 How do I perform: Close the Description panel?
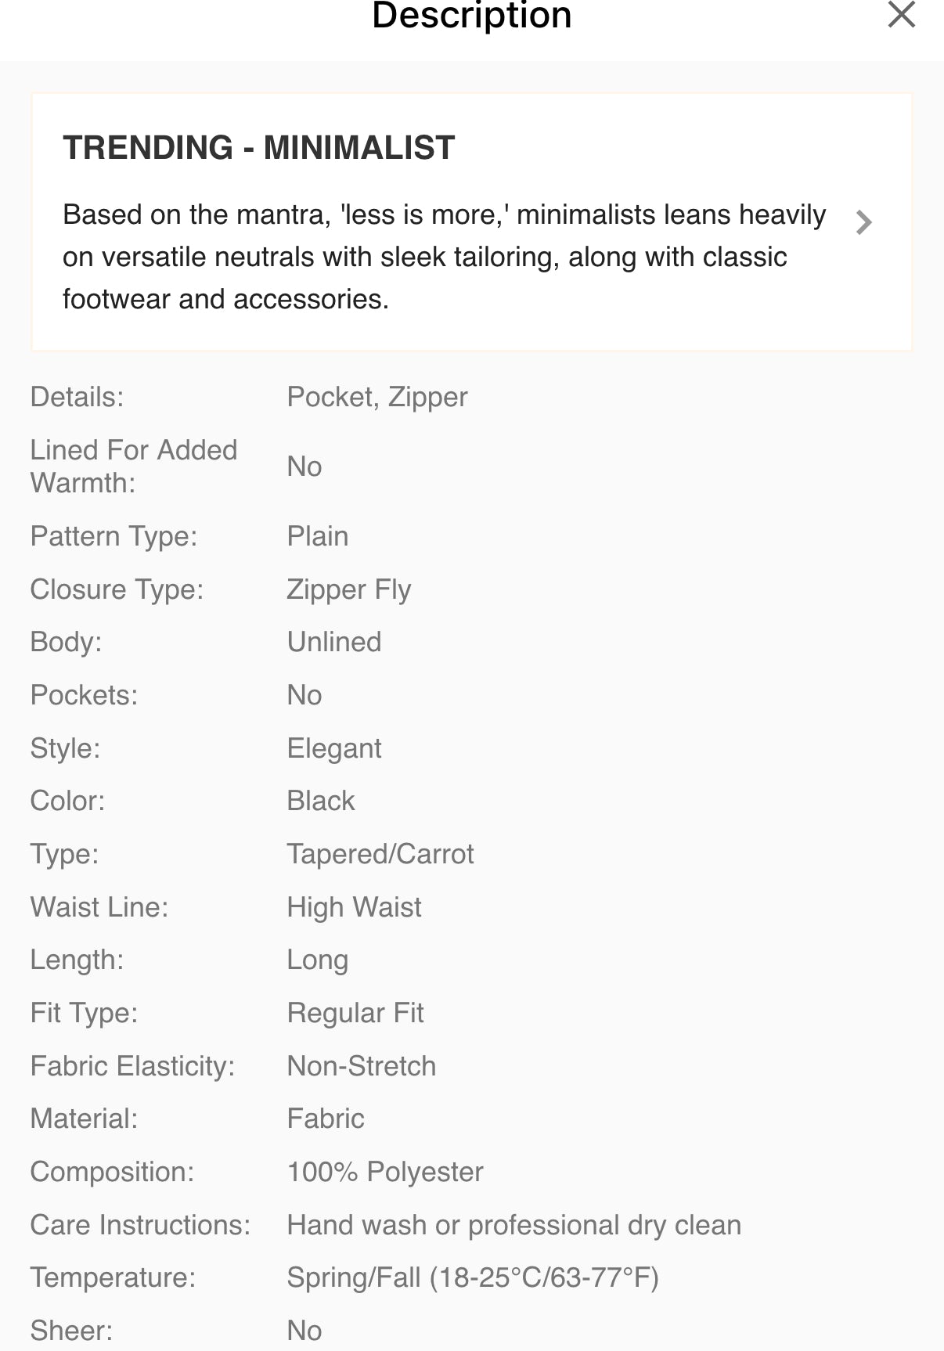pos(901,14)
